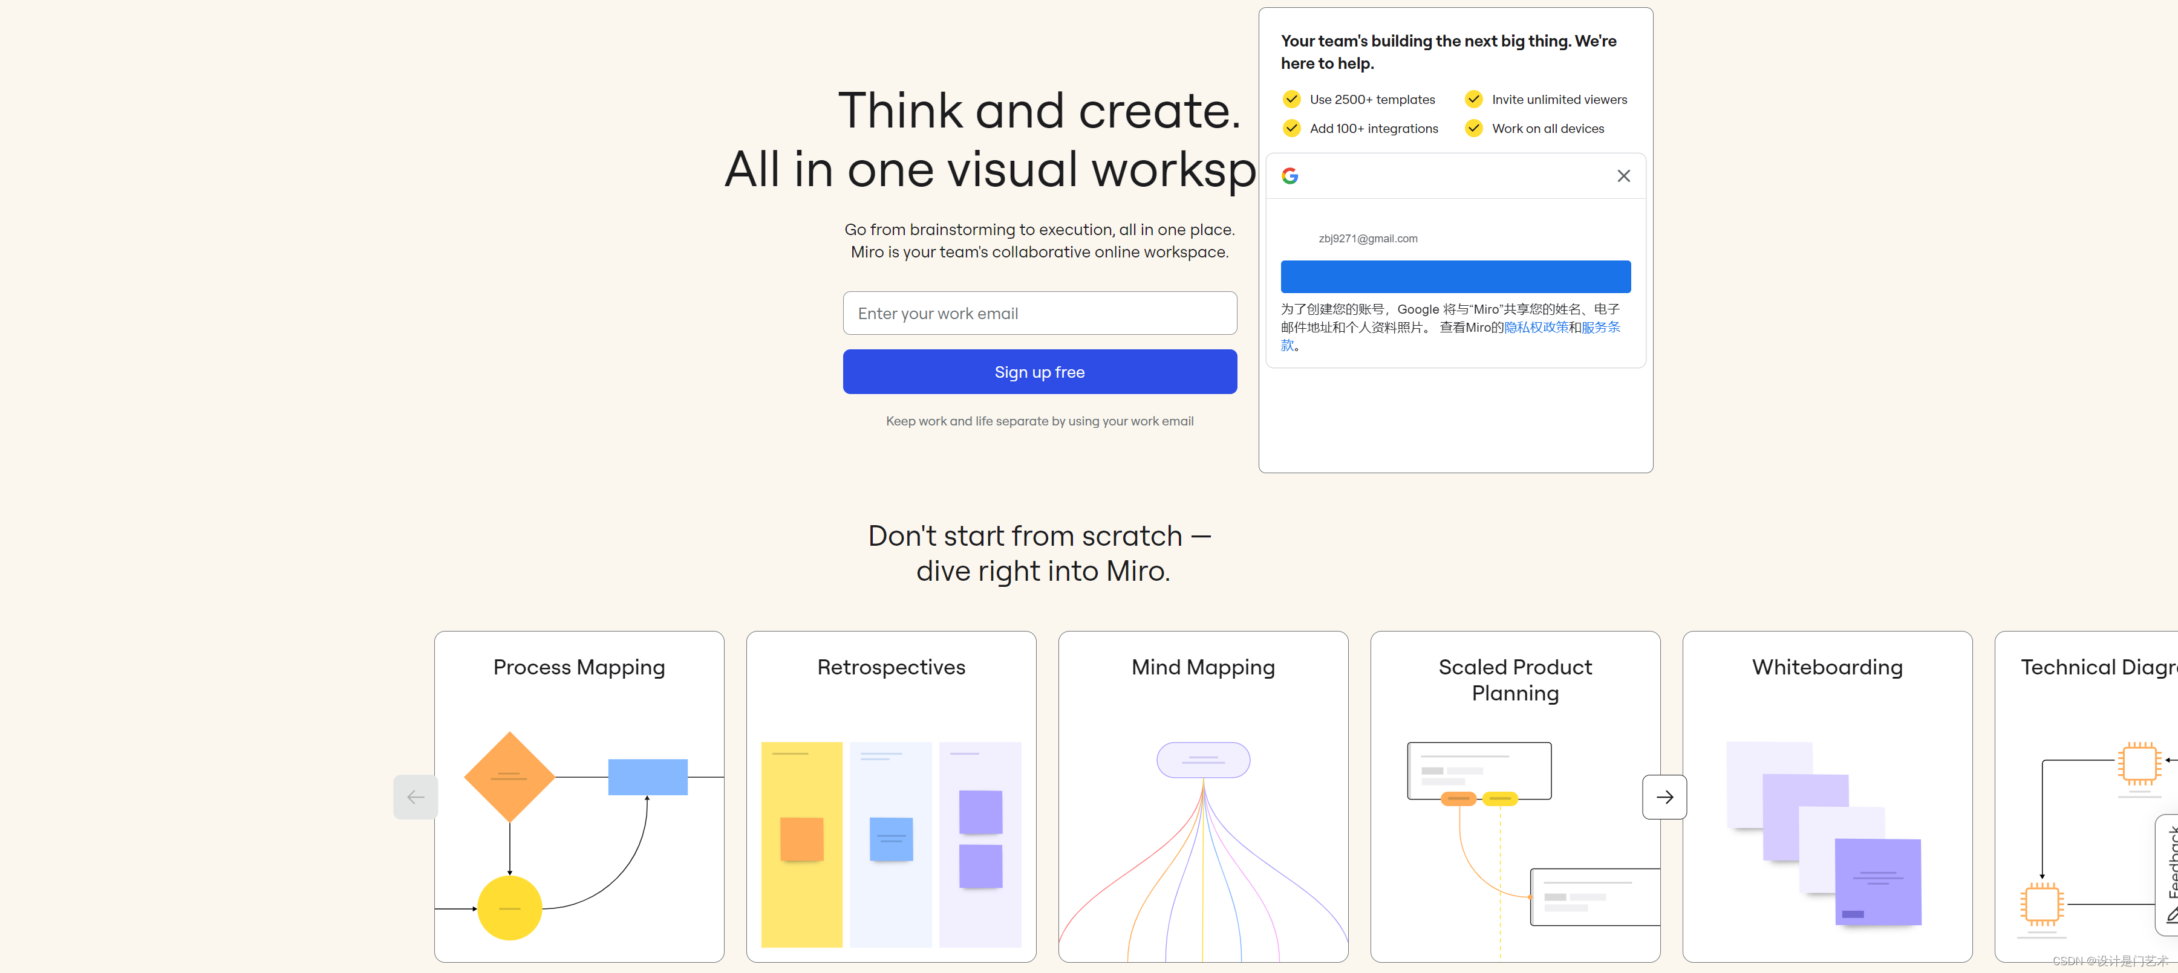Image resolution: width=2178 pixels, height=973 pixels.
Task: Click the carousel left arrow button
Action: click(415, 797)
